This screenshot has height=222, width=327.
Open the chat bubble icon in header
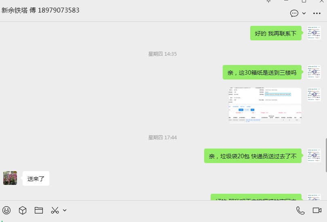point(294,13)
